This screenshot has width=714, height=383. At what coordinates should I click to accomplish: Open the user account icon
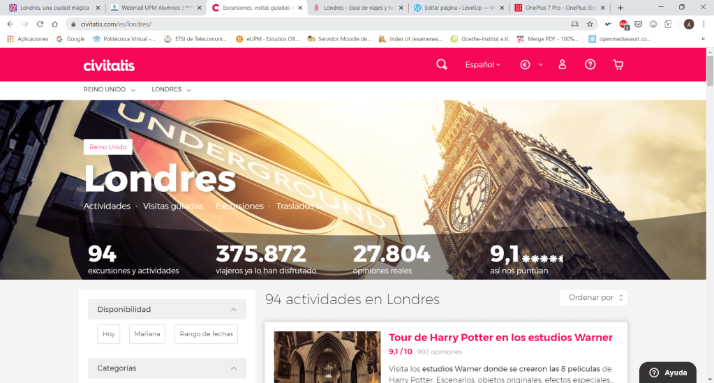coord(562,64)
